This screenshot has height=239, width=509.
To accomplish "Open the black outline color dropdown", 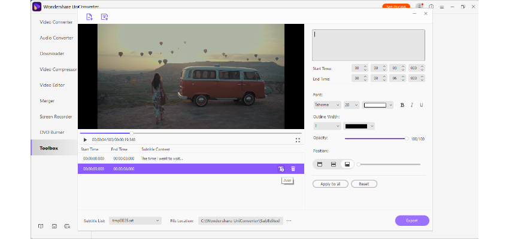I will tap(359, 126).
